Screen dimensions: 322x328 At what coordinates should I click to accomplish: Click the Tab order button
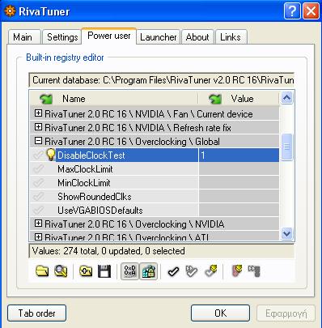point(36,313)
